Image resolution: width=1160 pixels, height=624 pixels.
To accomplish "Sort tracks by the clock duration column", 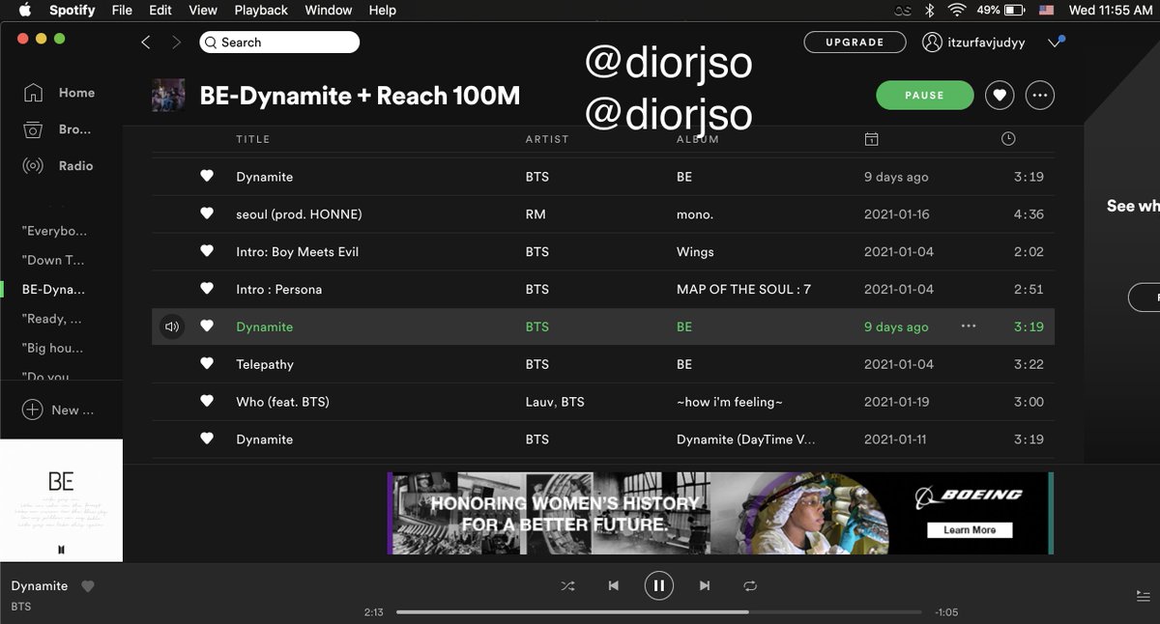I will (1008, 139).
